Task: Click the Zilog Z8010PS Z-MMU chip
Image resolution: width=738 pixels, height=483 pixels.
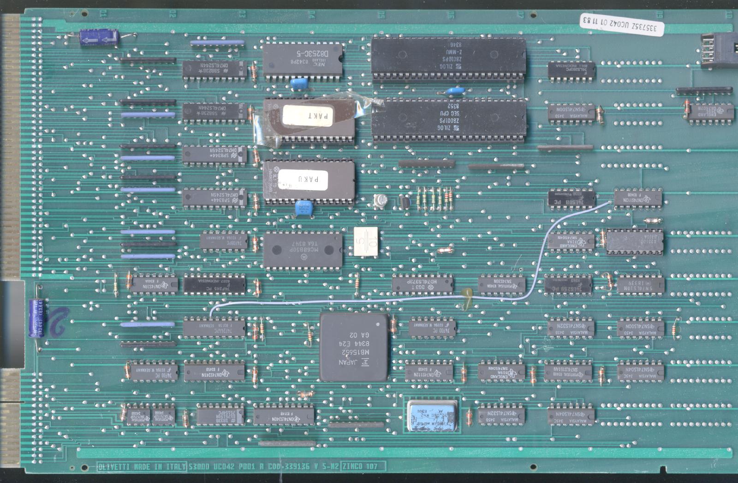Action: click(x=448, y=58)
